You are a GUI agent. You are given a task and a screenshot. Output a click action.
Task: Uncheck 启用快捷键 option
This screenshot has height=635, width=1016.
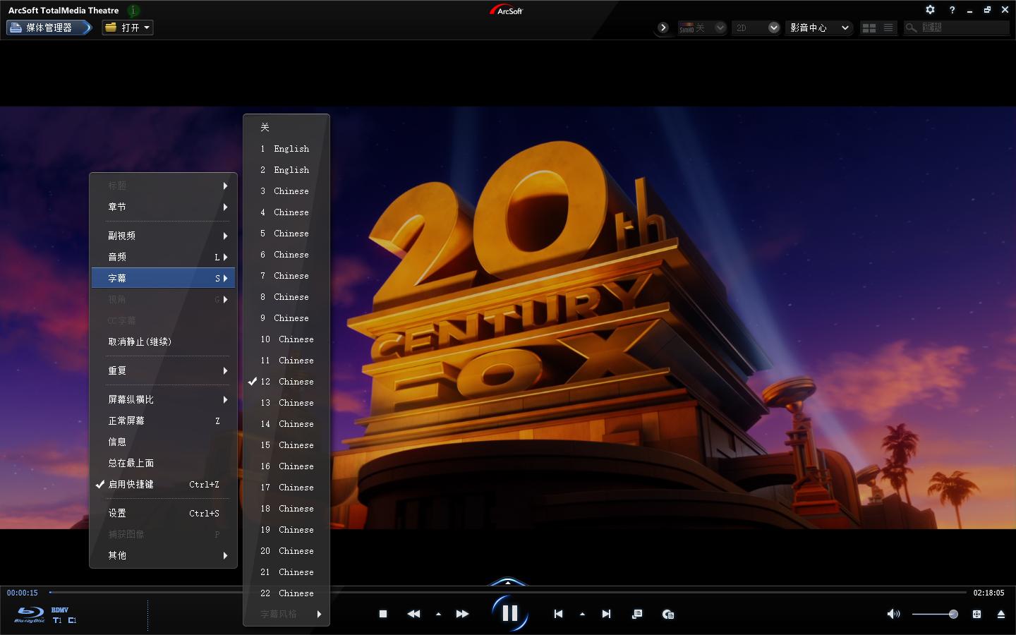point(164,484)
